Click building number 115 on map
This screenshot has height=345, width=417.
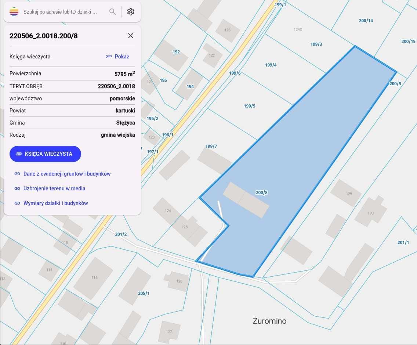pos(65,243)
